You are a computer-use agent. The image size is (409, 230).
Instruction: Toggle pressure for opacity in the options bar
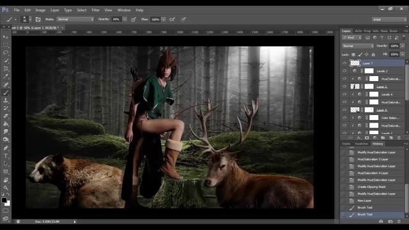(x=134, y=19)
